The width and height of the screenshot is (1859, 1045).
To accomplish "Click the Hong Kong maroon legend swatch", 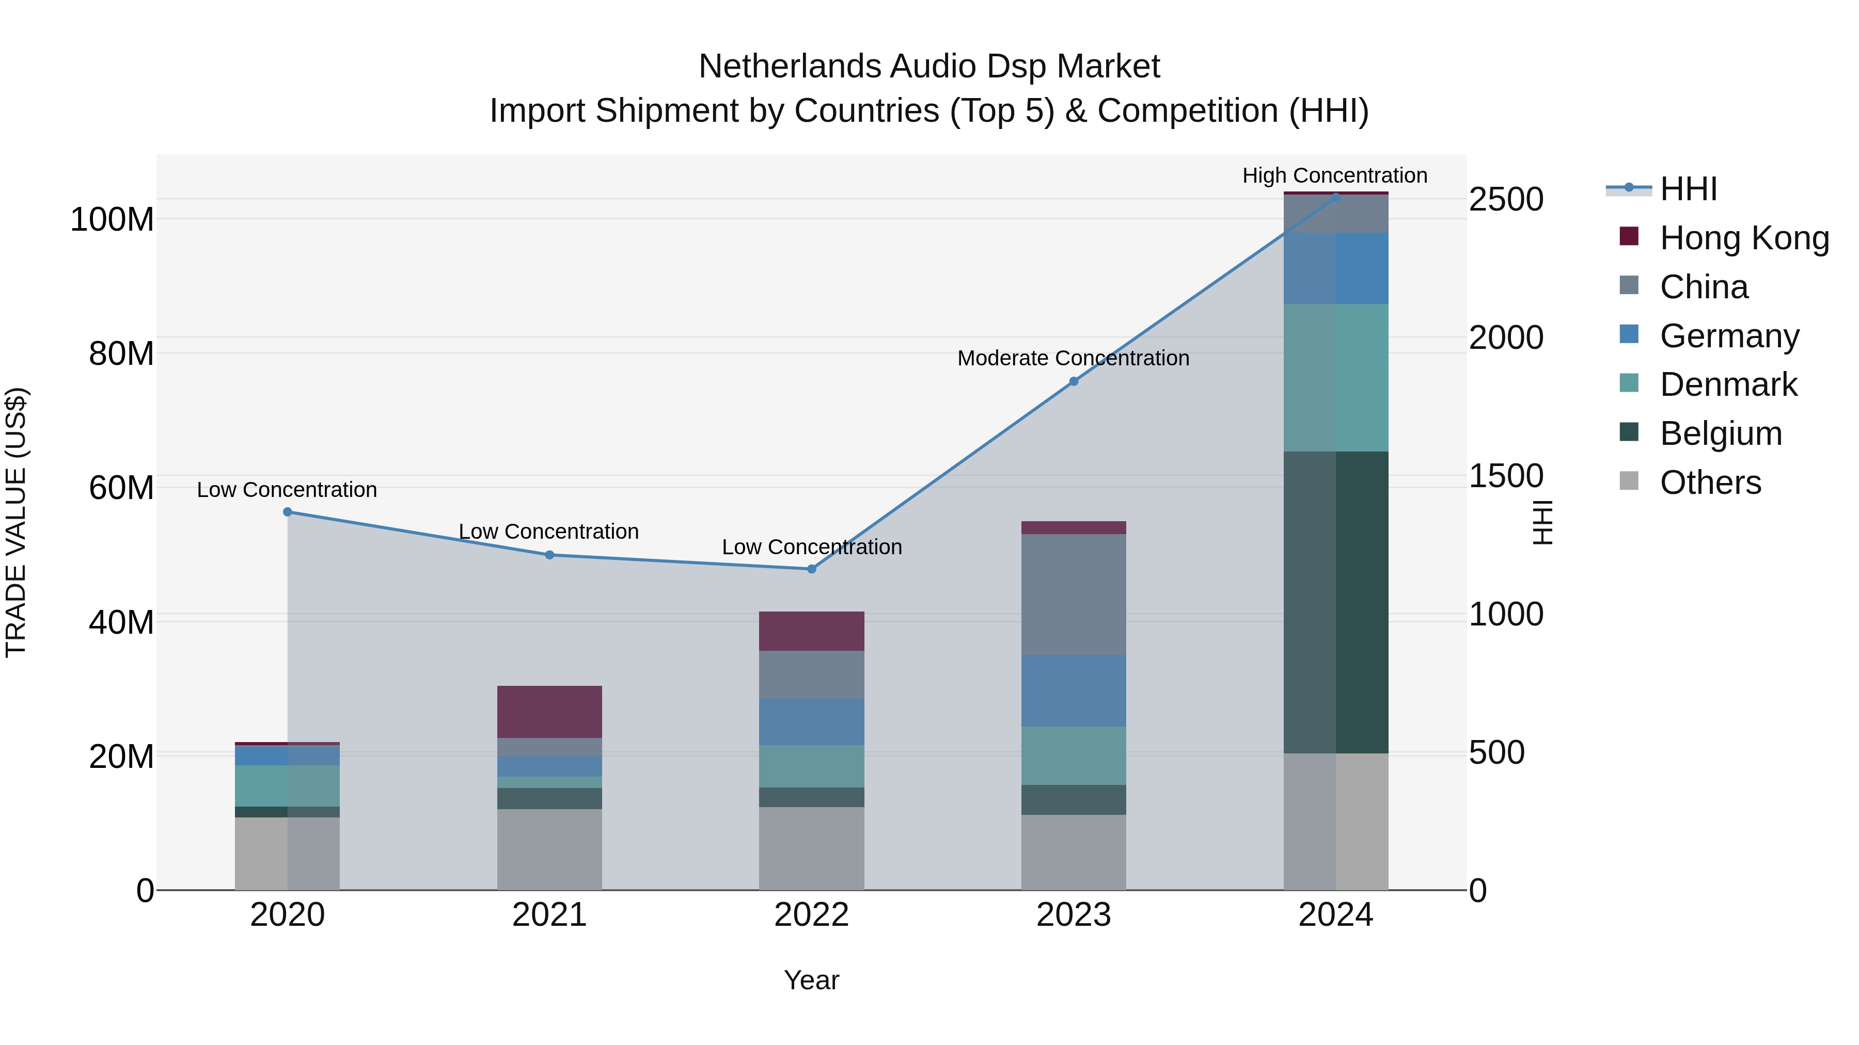I will [1629, 236].
